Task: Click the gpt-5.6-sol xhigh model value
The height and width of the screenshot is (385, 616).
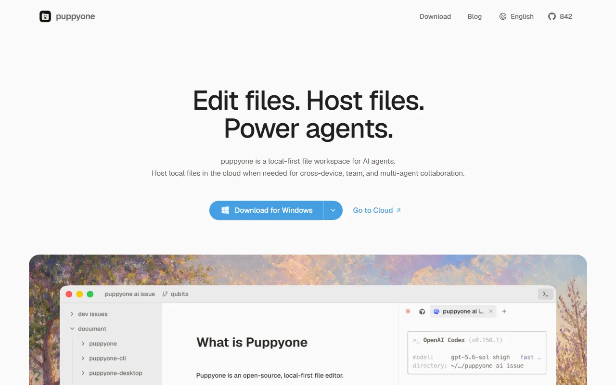Action: (x=480, y=357)
